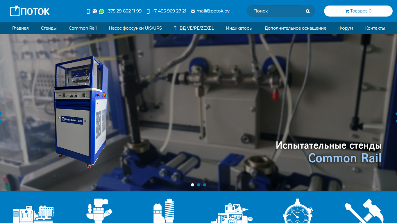Open Дополнительное оснащение menu item
Viewport: 397px width, 223px height.
coord(295,28)
